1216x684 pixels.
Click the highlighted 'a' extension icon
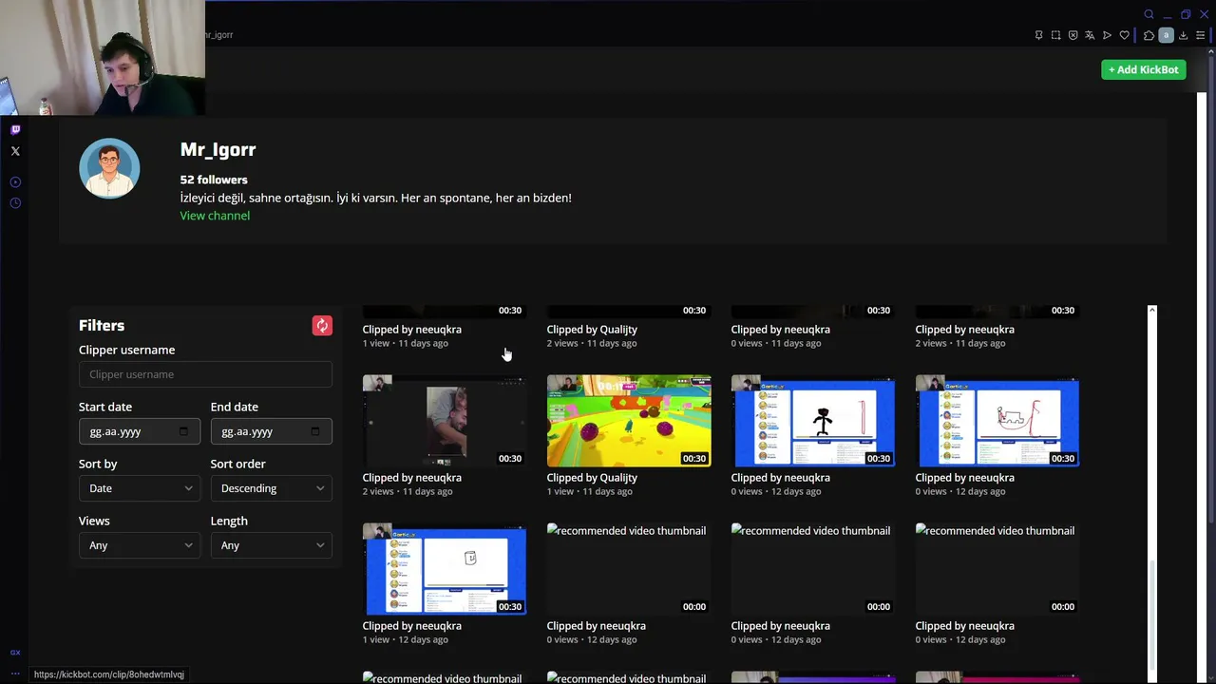pos(1166,35)
